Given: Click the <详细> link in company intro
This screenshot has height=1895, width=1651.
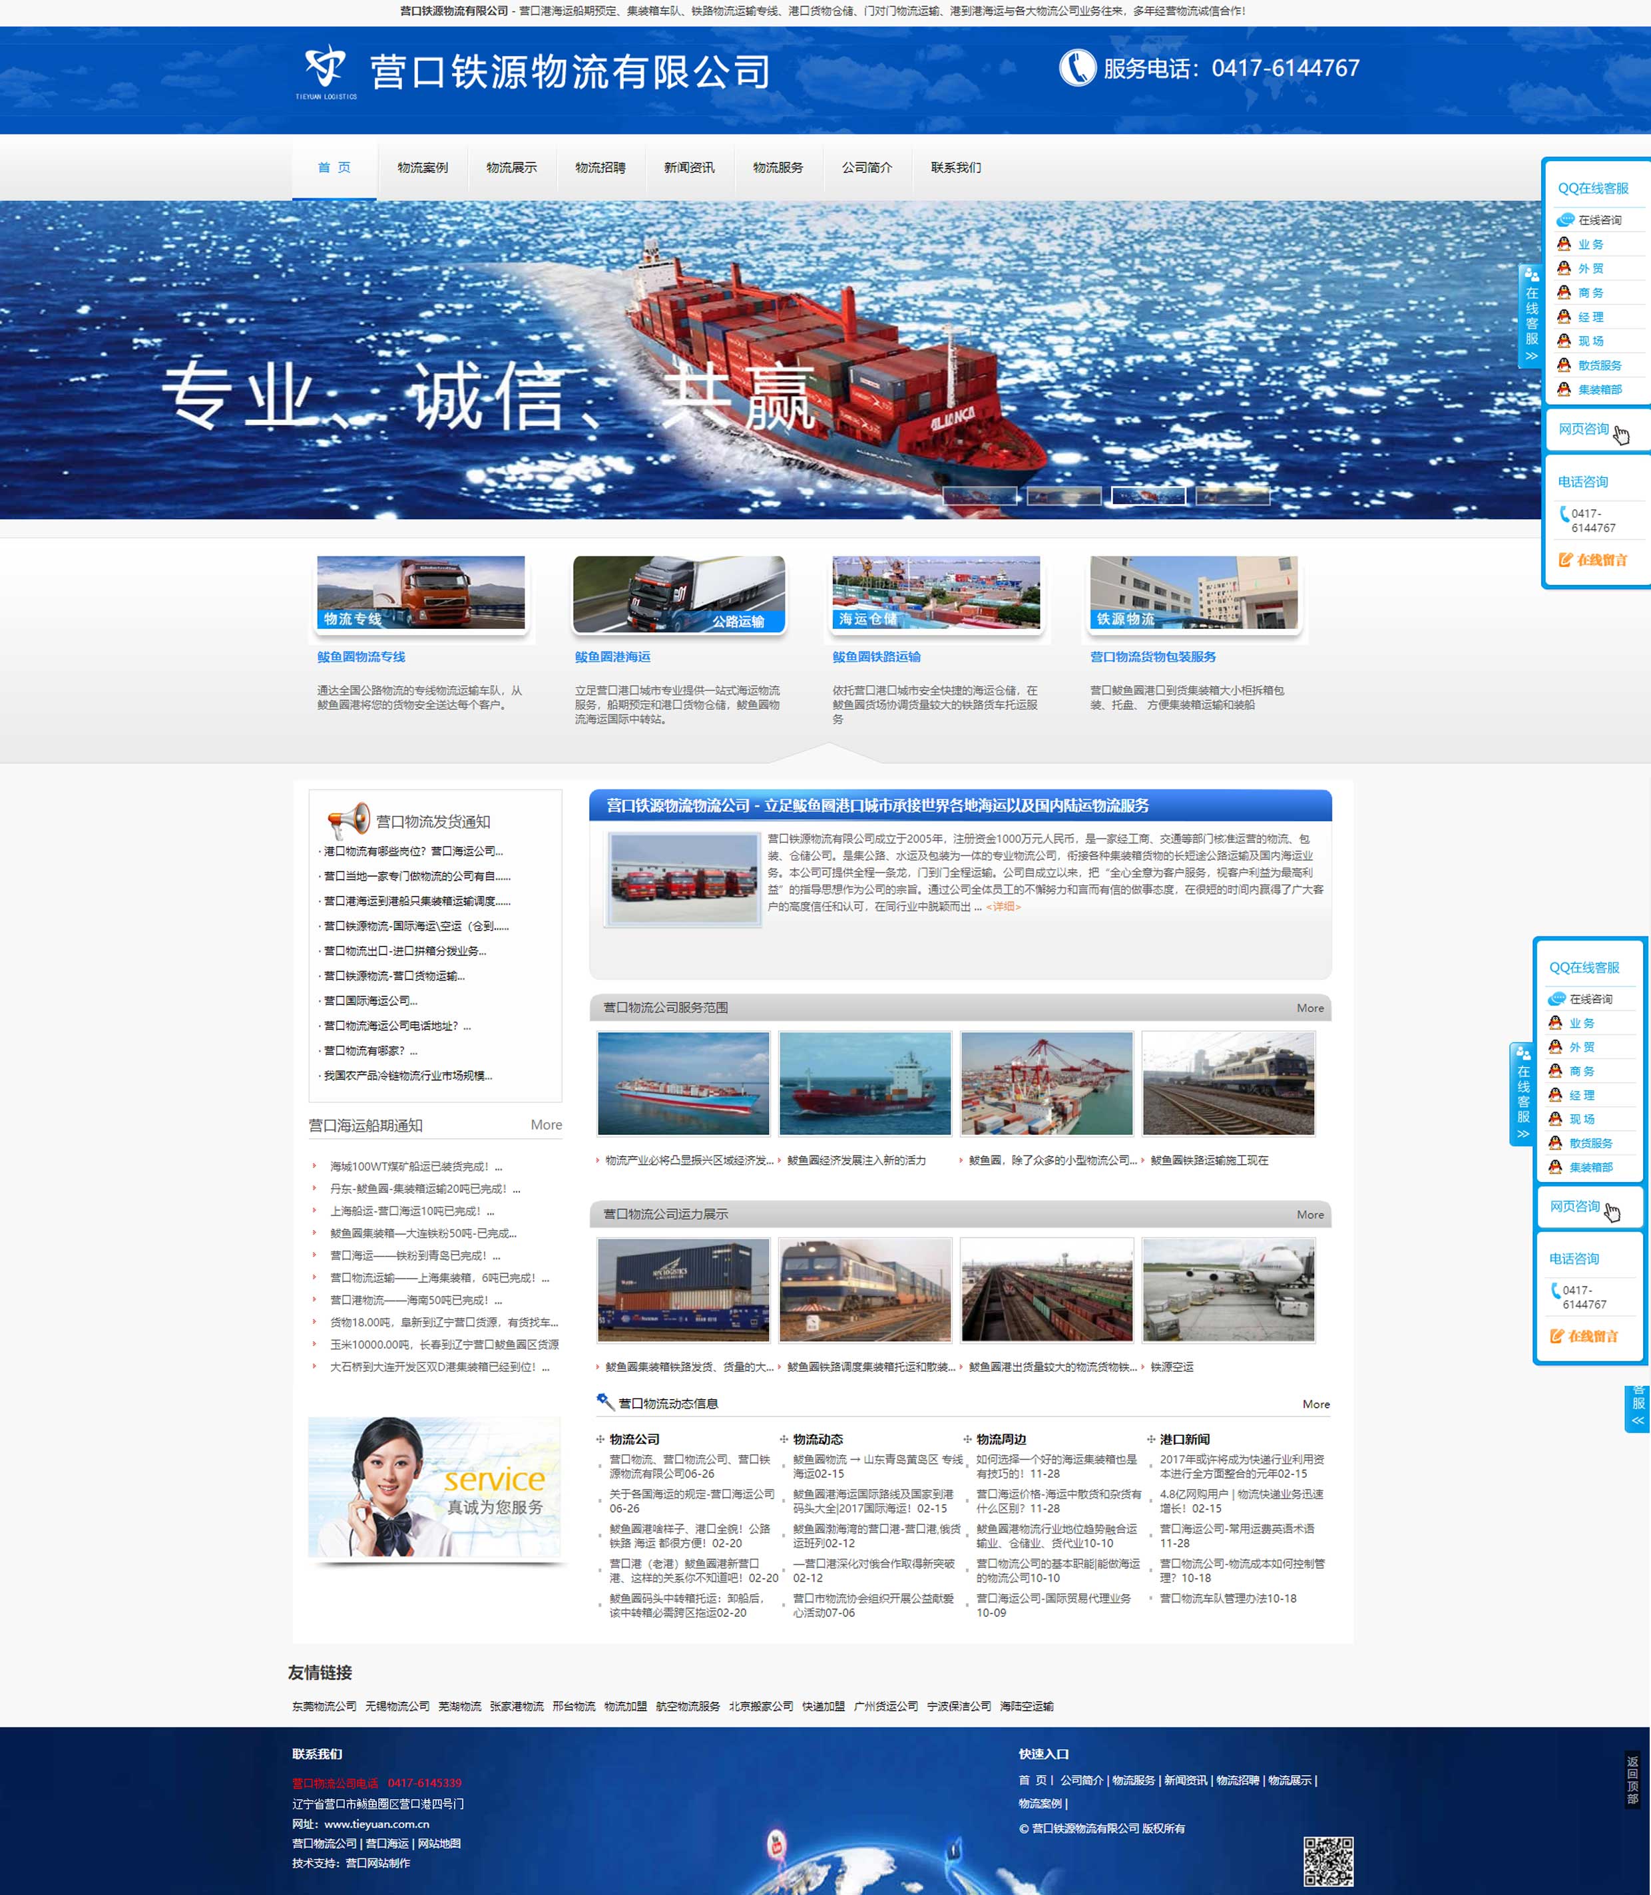Looking at the screenshot, I should point(1003,907).
